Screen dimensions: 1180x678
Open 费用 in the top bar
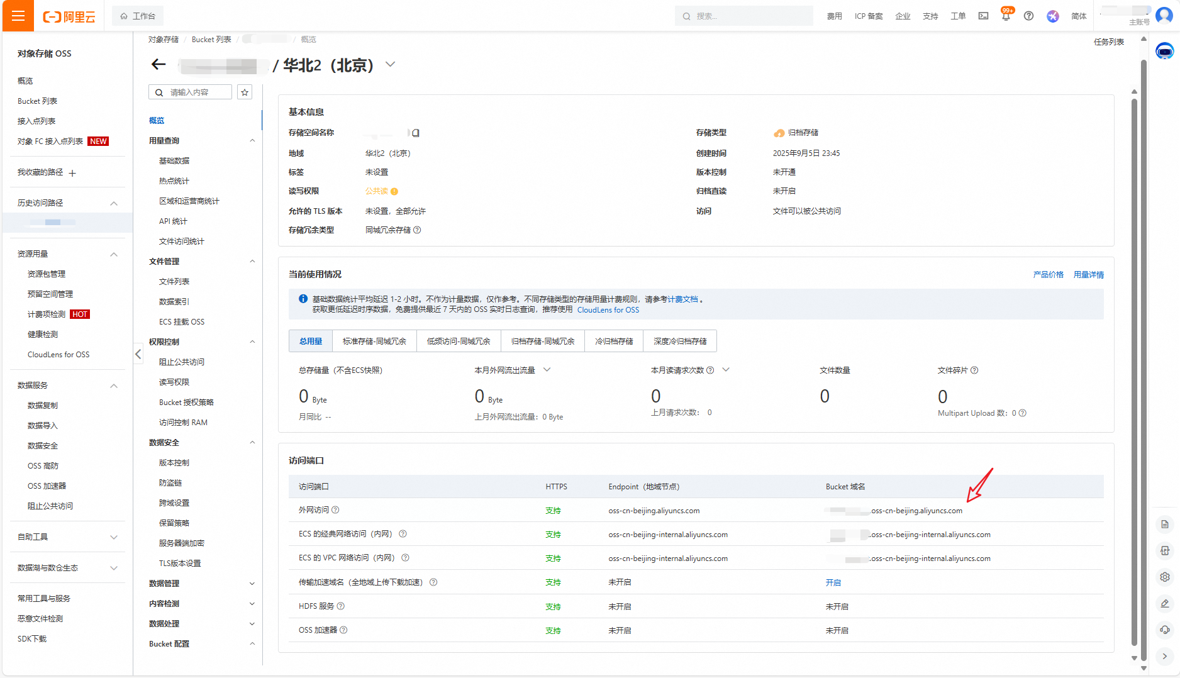click(x=834, y=16)
